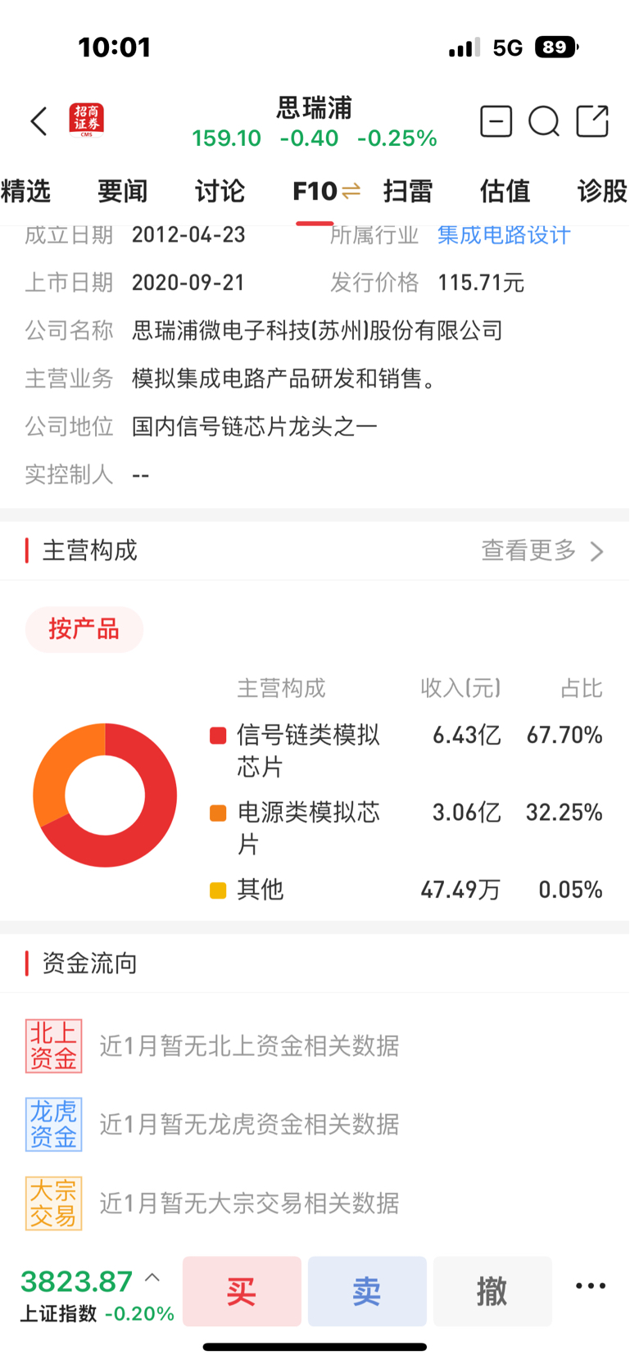Switch to the 估值 tab
630x1364 pixels.
(x=505, y=191)
